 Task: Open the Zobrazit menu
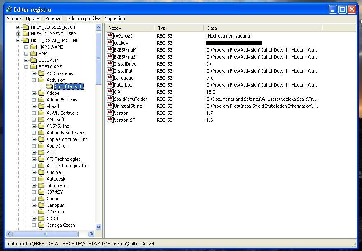click(53, 19)
